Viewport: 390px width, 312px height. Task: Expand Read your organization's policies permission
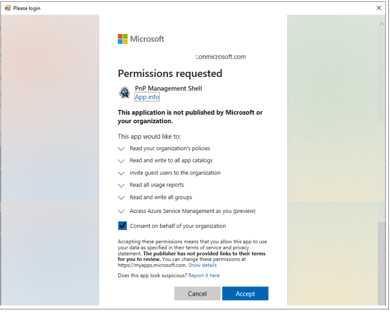[x=122, y=149]
